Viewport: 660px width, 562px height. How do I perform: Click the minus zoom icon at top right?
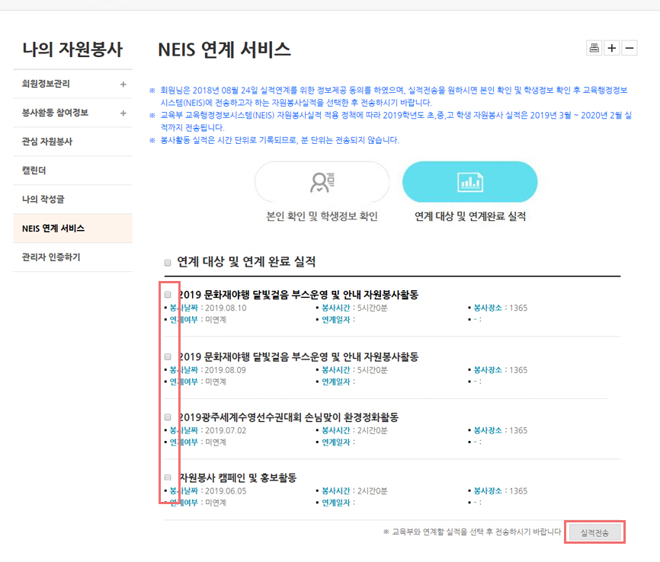[629, 47]
